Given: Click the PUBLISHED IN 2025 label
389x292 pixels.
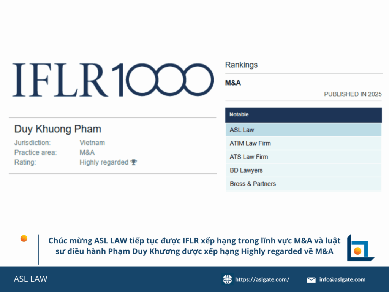Looking at the screenshot, I should coord(353,94).
